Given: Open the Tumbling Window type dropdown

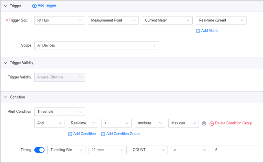Looking at the screenshot, I should click(66, 150).
